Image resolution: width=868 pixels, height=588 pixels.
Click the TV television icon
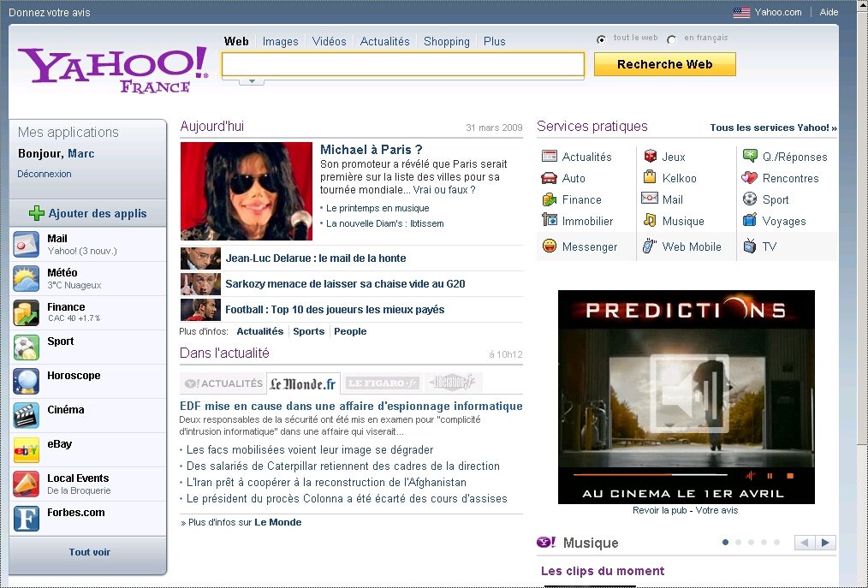[750, 246]
